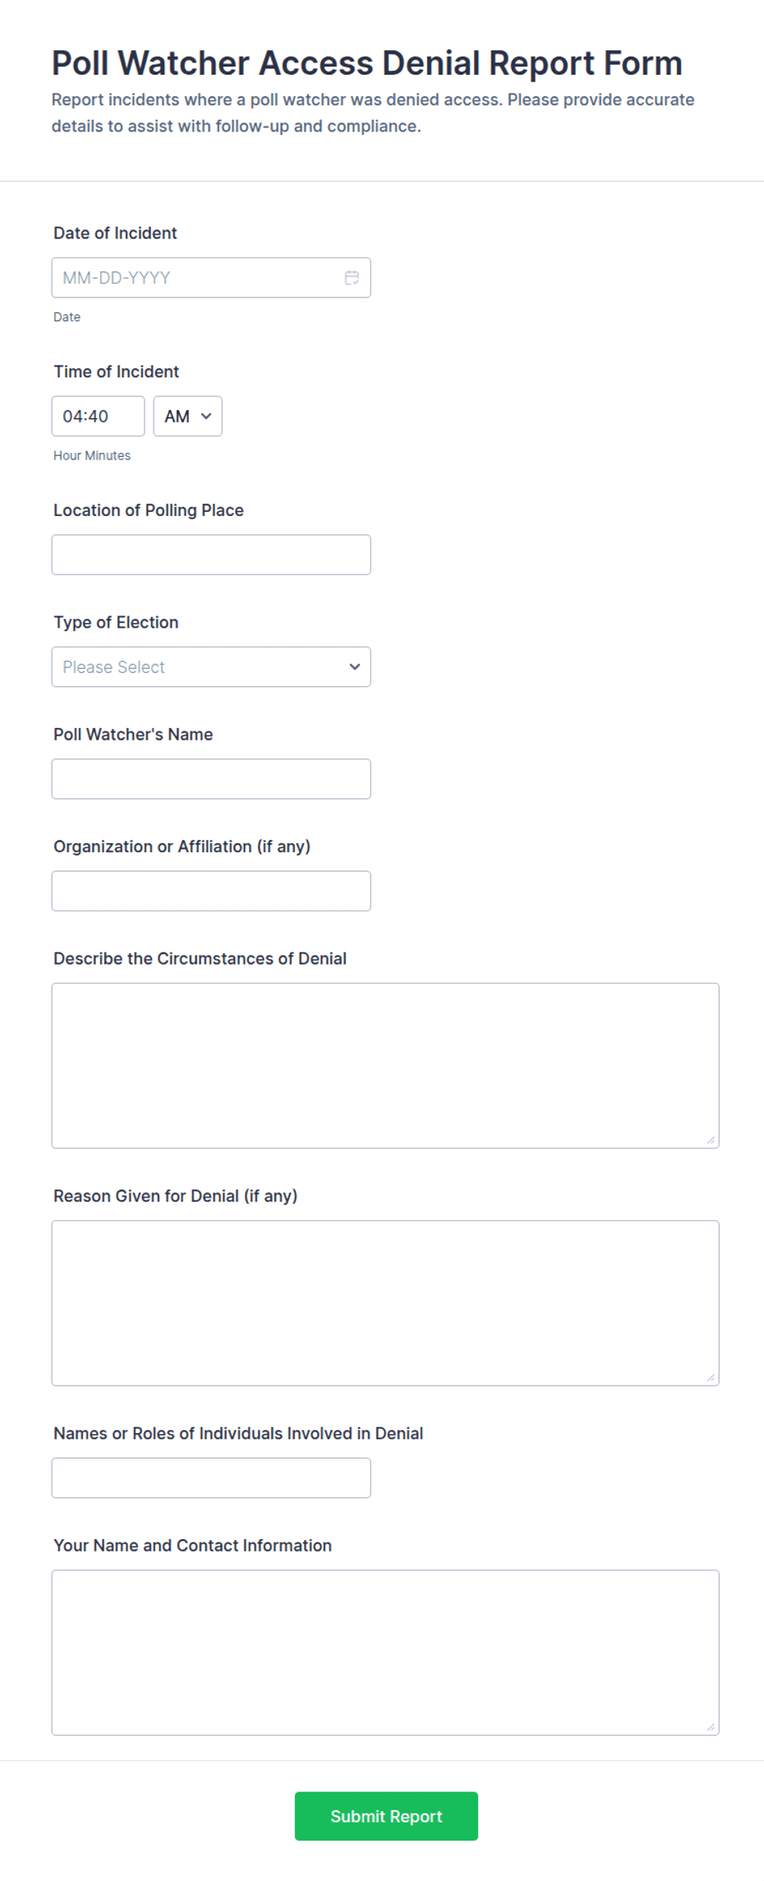Click the Time of Incident label

point(116,371)
